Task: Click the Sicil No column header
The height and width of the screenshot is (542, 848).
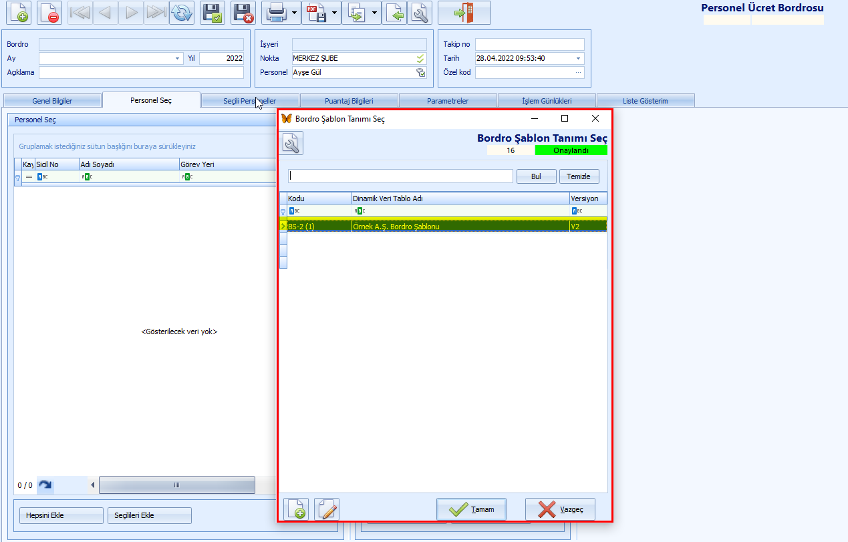Action: pos(57,164)
